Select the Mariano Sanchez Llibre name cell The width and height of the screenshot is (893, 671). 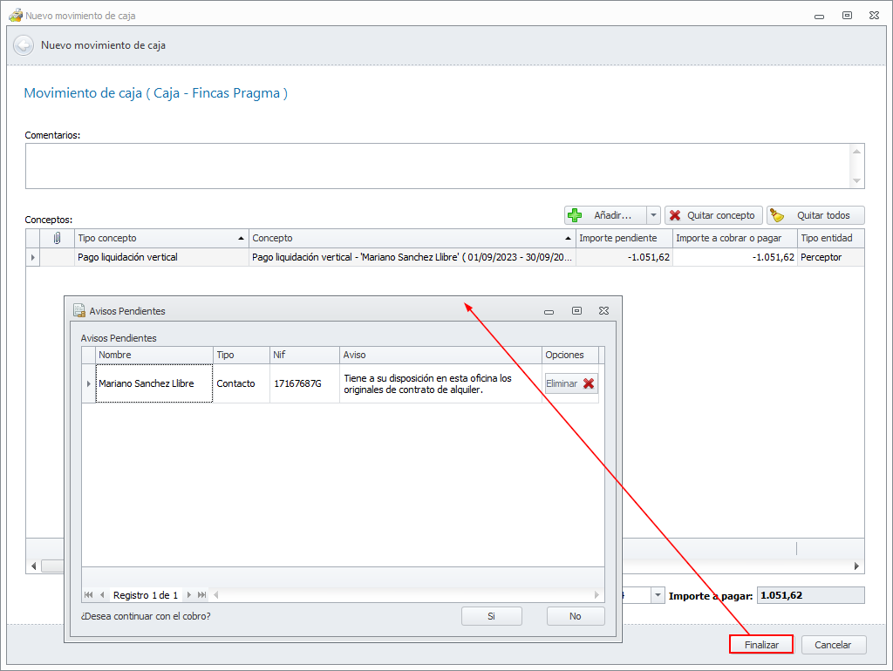click(153, 383)
